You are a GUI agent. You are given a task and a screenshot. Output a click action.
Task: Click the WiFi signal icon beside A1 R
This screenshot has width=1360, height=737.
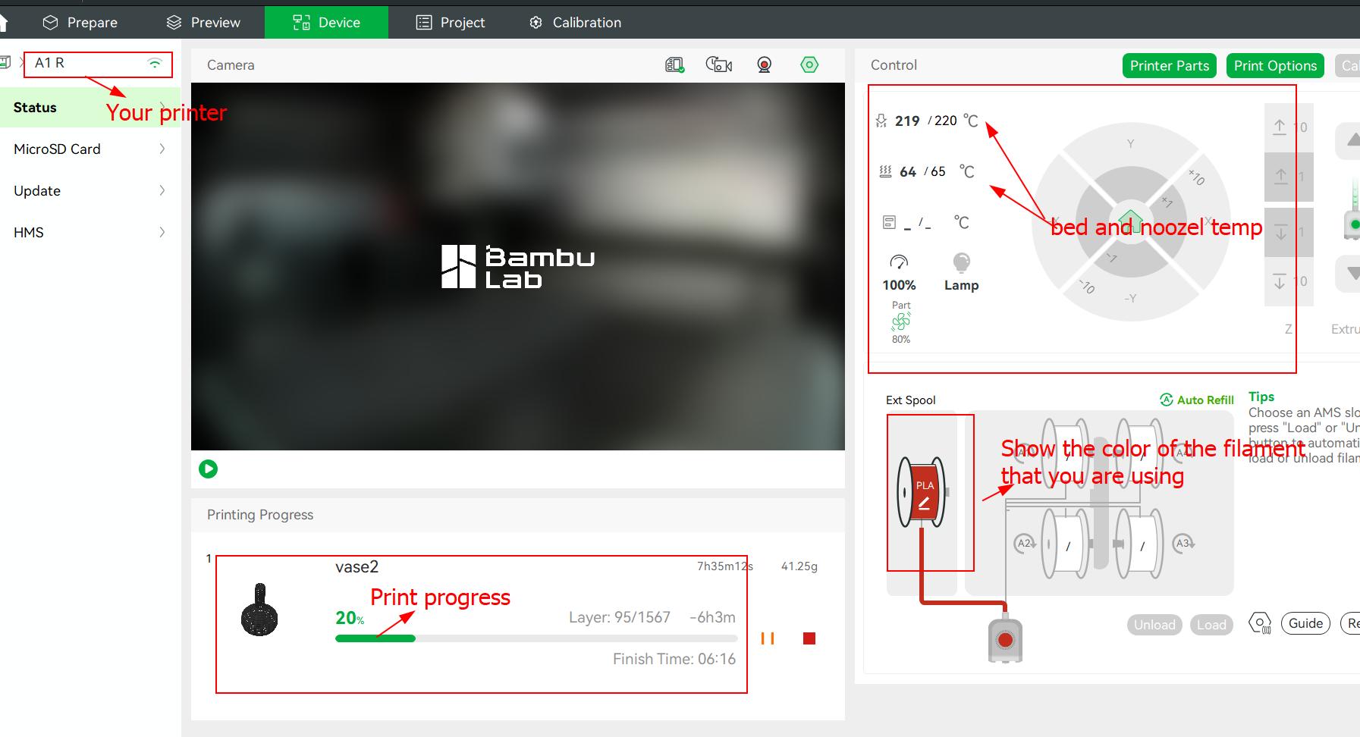coord(155,64)
